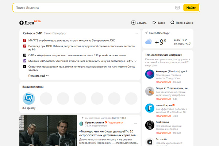Image resolution: width=219 pixels, height=146 pixels.
Task: Open three-dots menu on Правила жизни article
Action: tap(135, 124)
